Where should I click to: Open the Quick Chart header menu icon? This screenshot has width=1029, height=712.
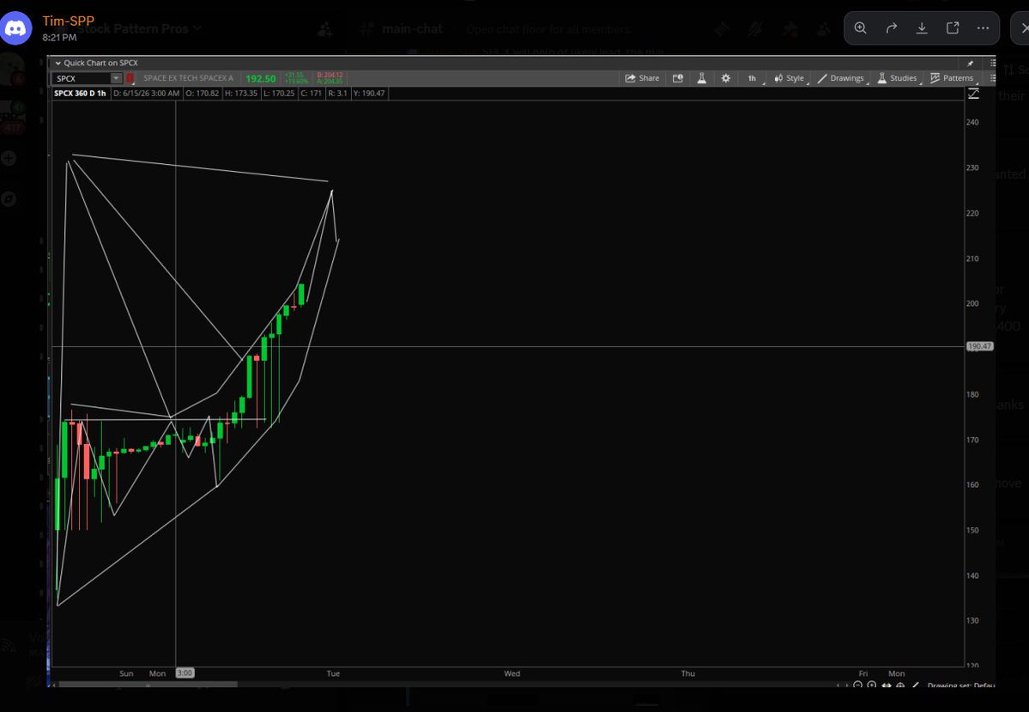[992, 63]
